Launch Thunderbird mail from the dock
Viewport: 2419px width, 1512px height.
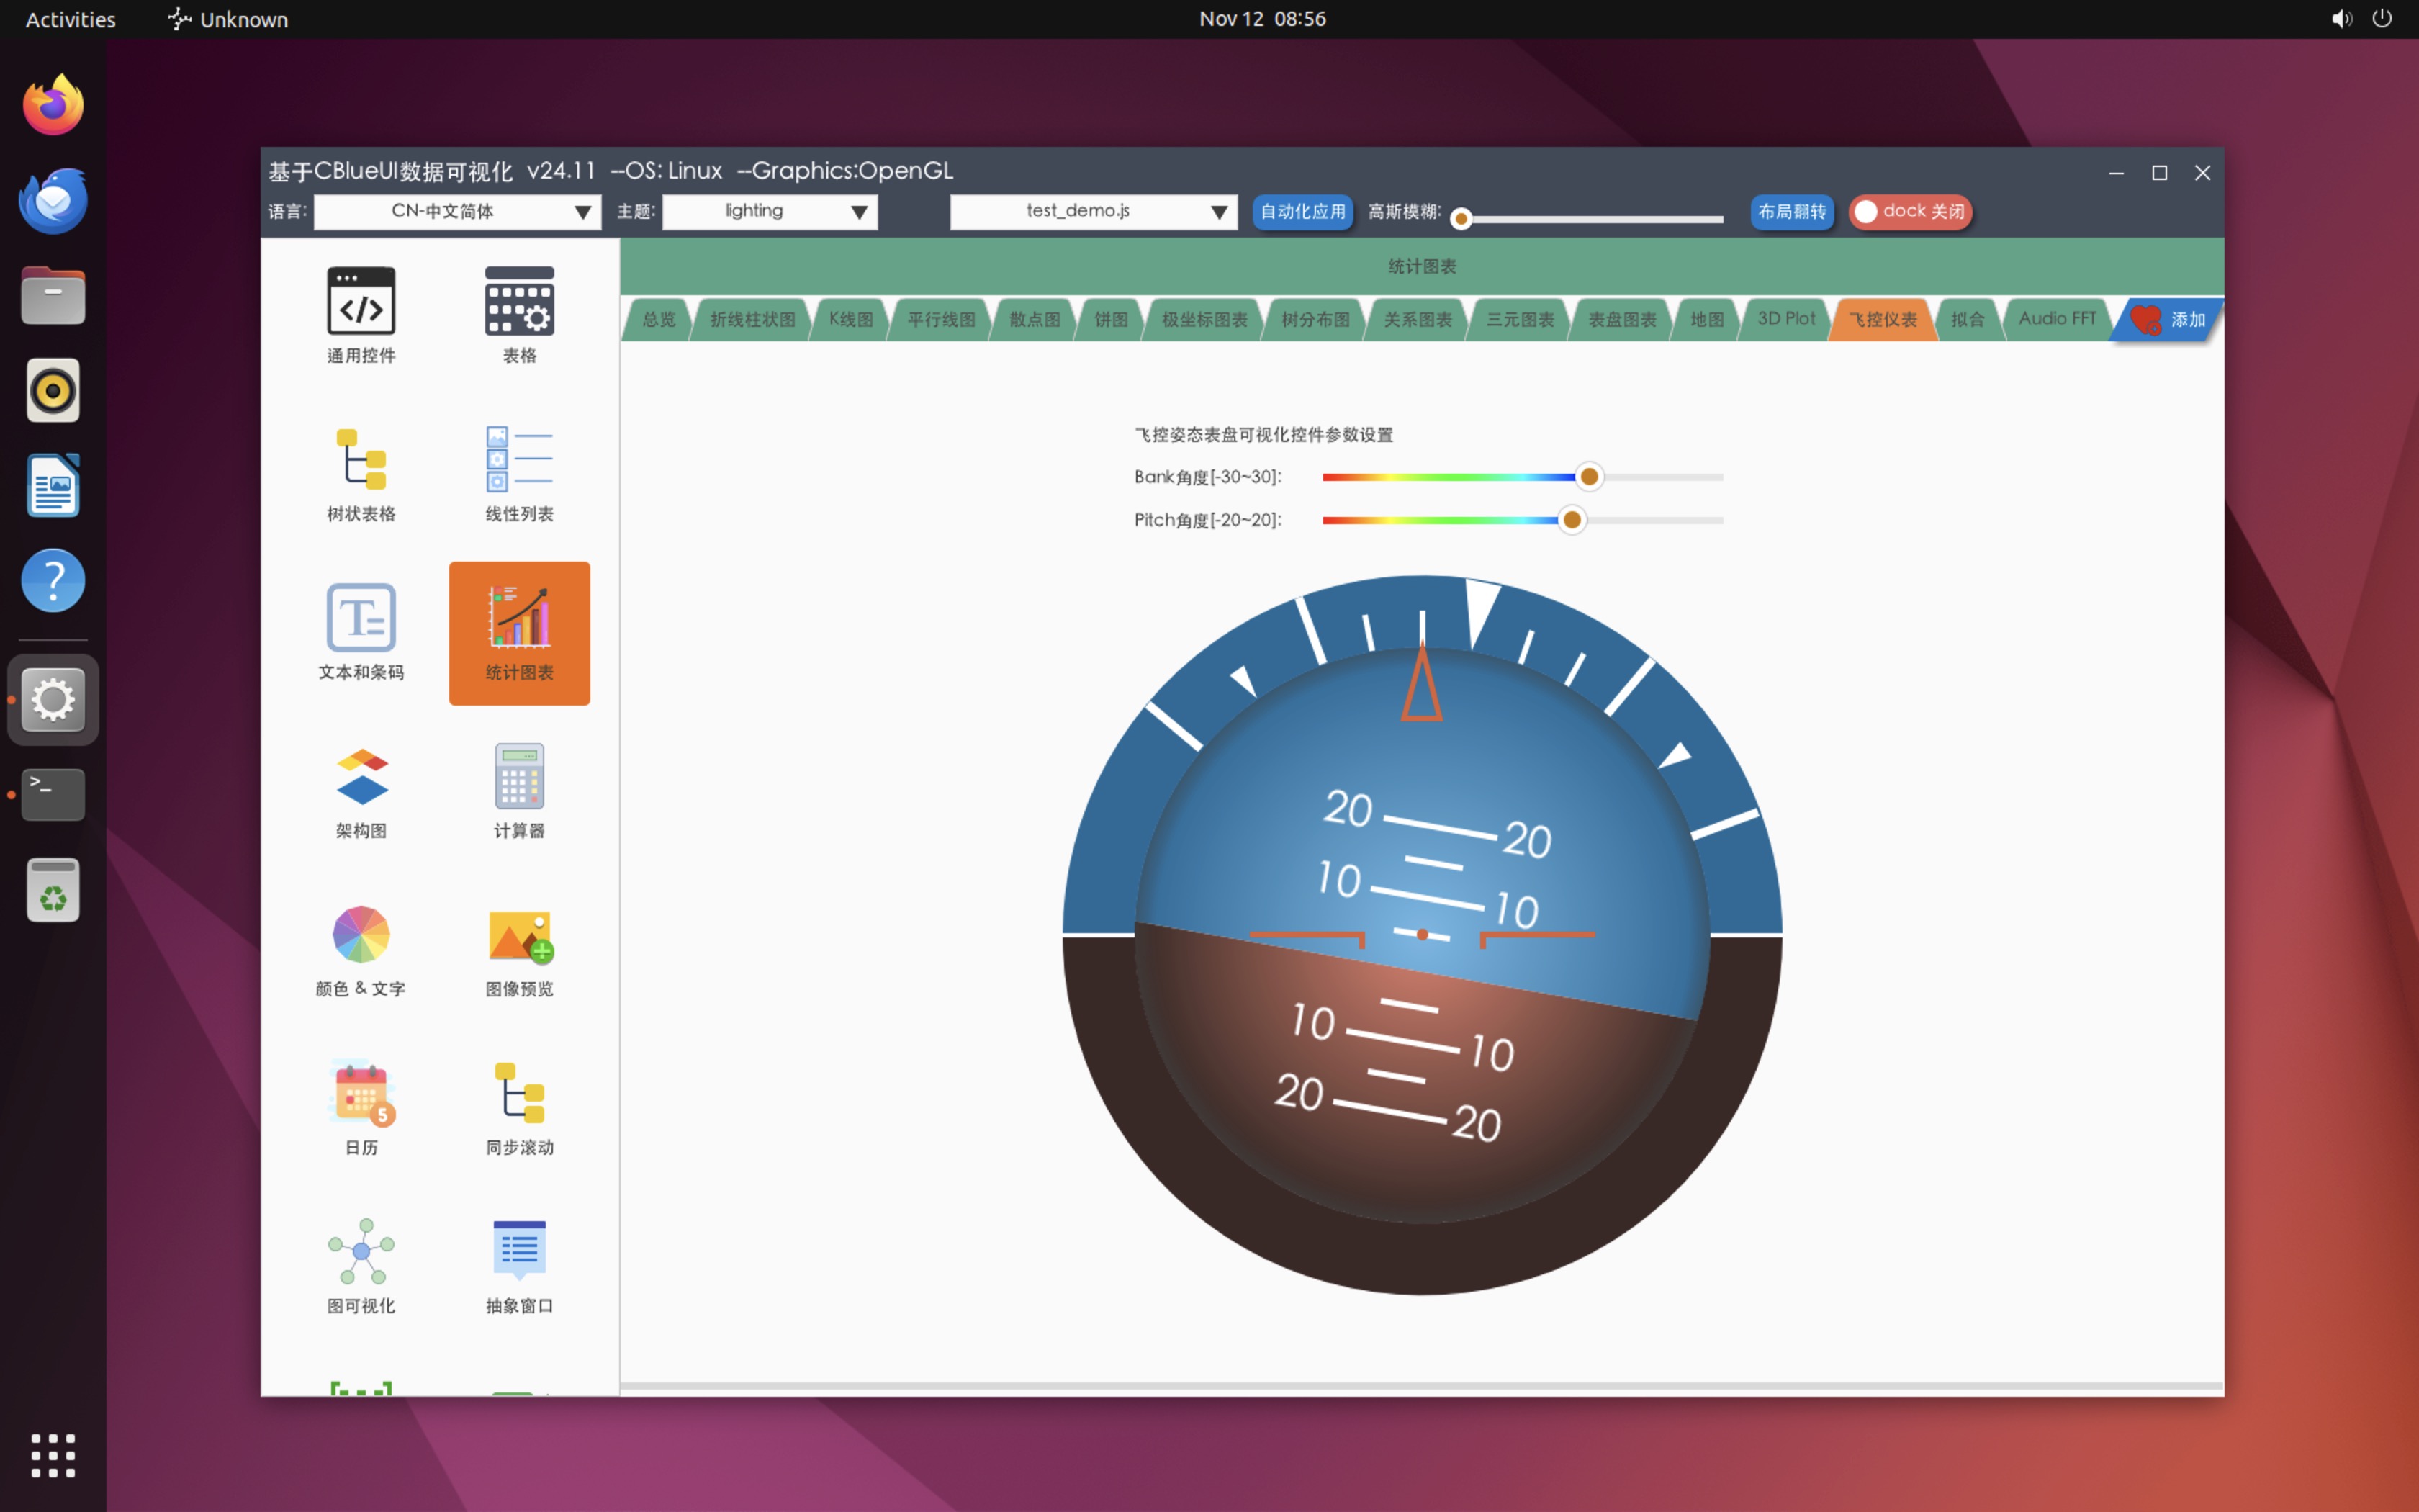point(53,200)
